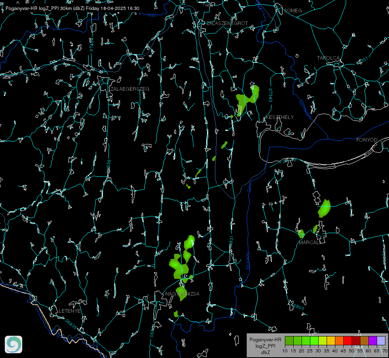Click the KESZTHELY city label
This screenshot has height=358, width=389.
point(280,117)
